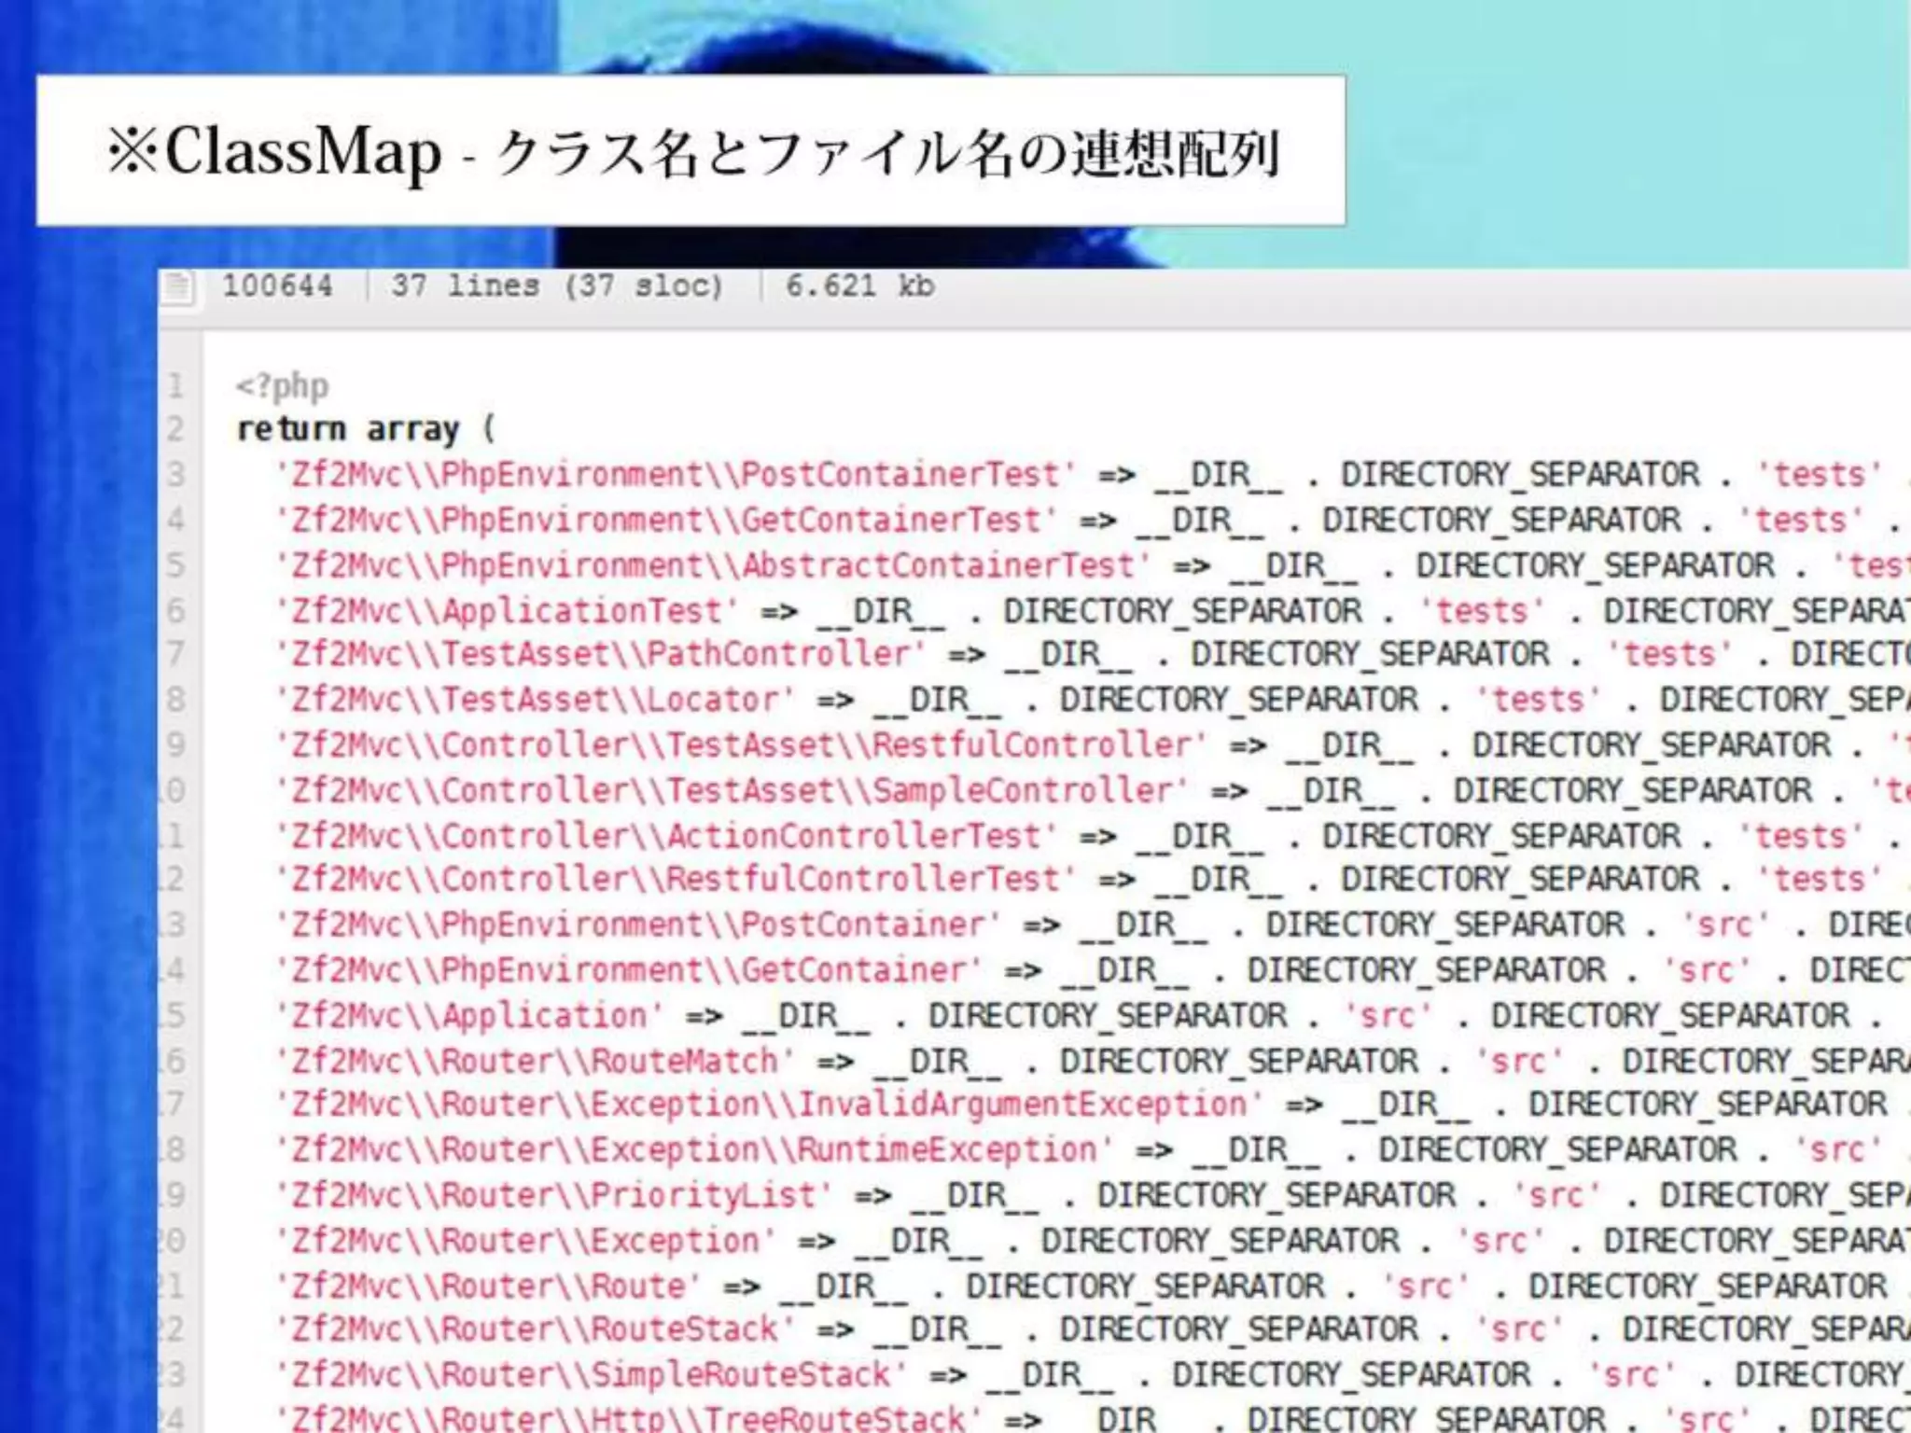Click the 'Zf2Mvc\\PhpEnvironment\\GetContainerTest' key
This screenshot has width=1911, height=1433.
point(666,520)
